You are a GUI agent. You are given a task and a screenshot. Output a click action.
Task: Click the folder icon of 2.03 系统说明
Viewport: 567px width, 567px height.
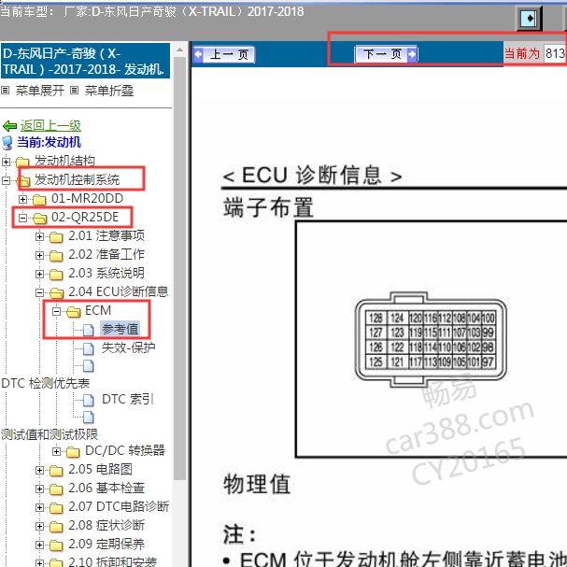click(56, 275)
